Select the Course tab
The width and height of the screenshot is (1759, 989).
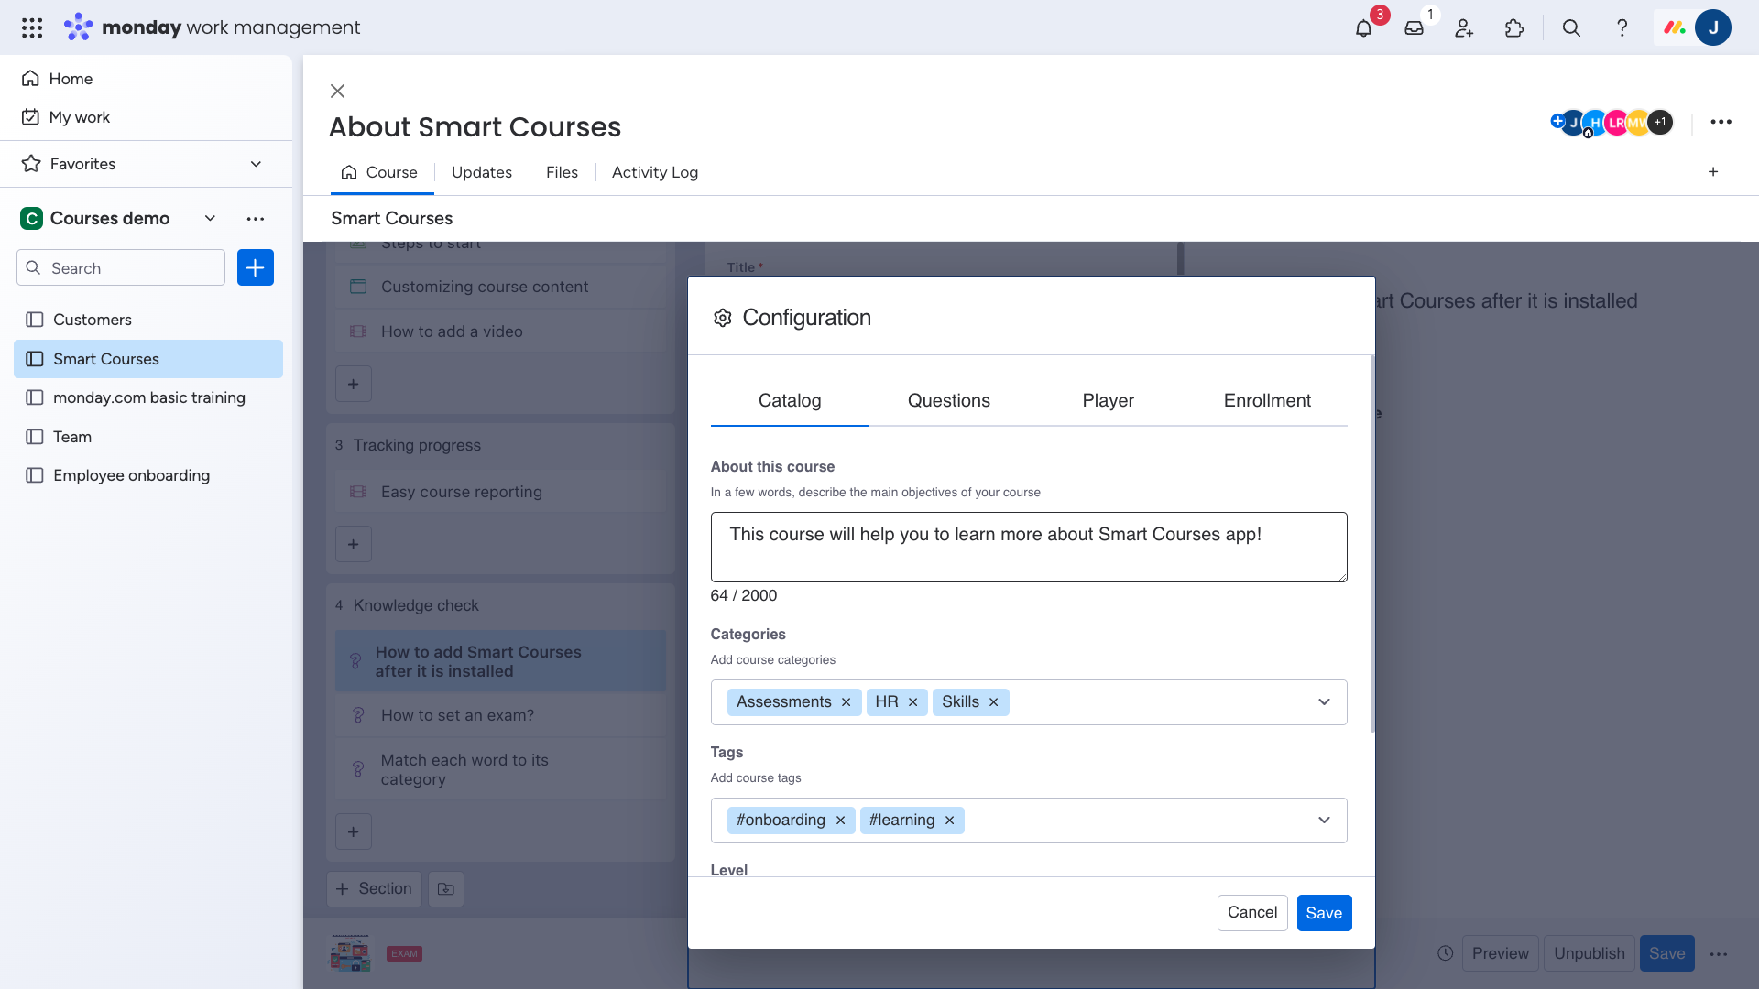click(x=380, y=172)
